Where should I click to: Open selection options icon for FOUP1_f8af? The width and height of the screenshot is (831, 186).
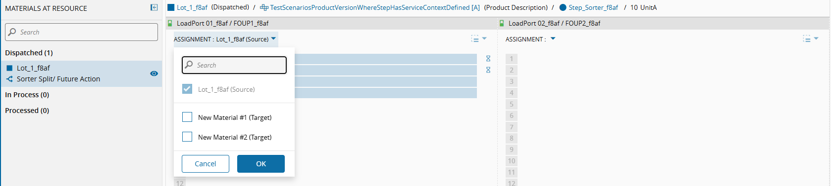[x=475, y=38]
